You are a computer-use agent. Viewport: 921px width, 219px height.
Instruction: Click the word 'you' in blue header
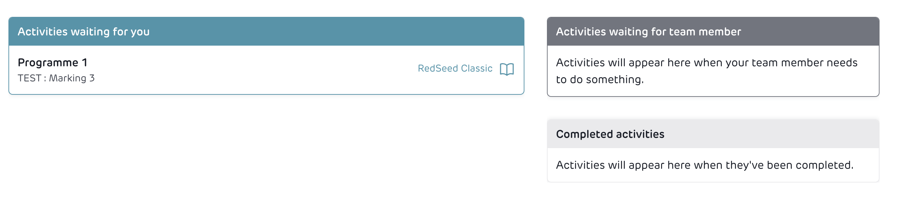click(140, 32)
